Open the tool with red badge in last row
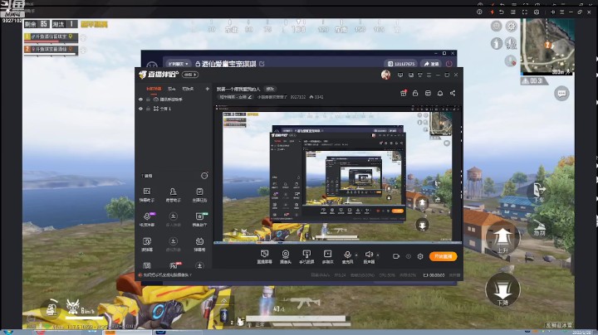598x335 pixels. pos(174,265)
